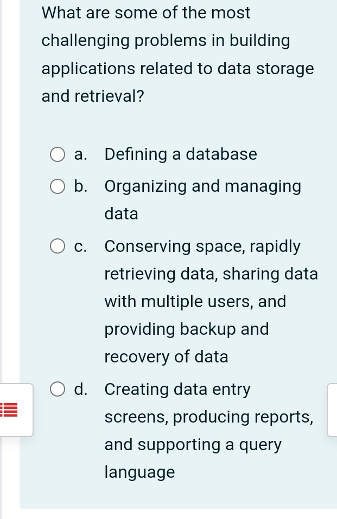Pick radio option c, Conserving space
Image resolution: width=337 pixels, height=519 pixels.
[x=58, y=247]
